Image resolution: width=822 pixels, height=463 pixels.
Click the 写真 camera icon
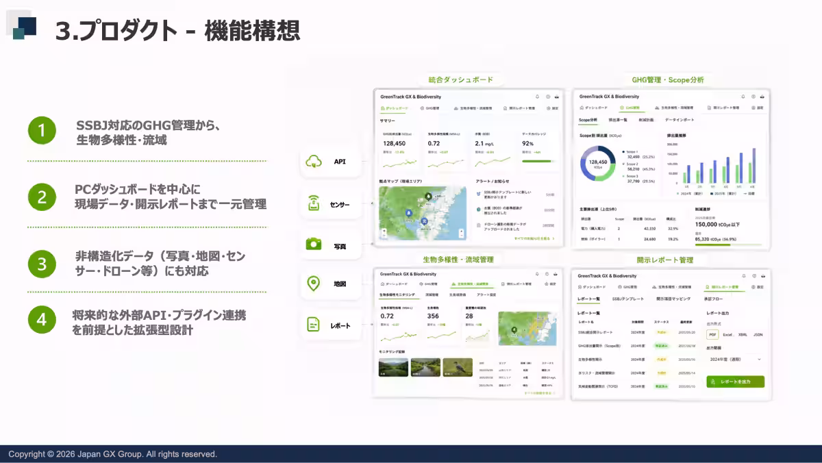[x=314, y=245]
